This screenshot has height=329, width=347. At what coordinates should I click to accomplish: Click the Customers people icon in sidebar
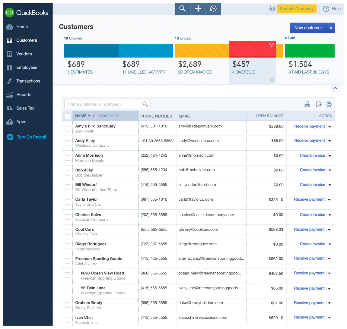tap(10, 40)
